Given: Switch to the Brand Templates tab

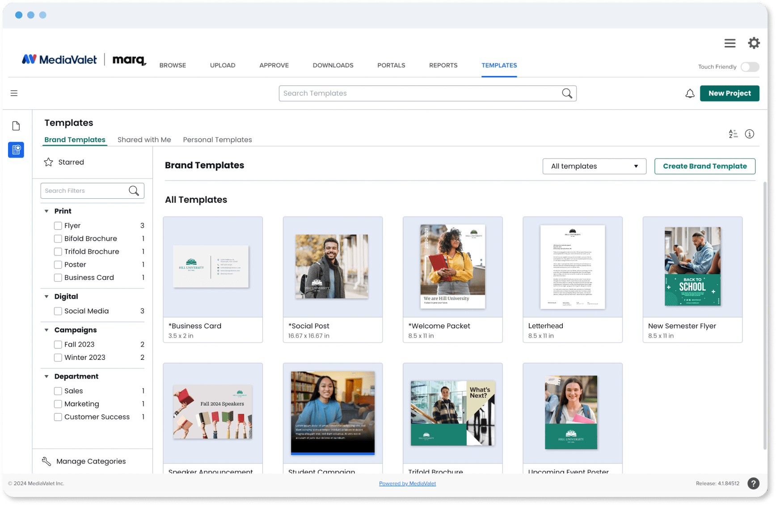Looking at the screenshot, I should click(x=75, y=140).
